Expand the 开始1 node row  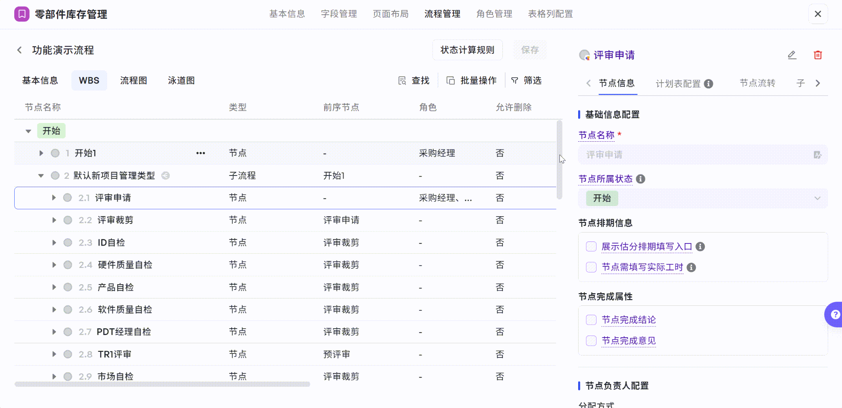coord(41,153)
